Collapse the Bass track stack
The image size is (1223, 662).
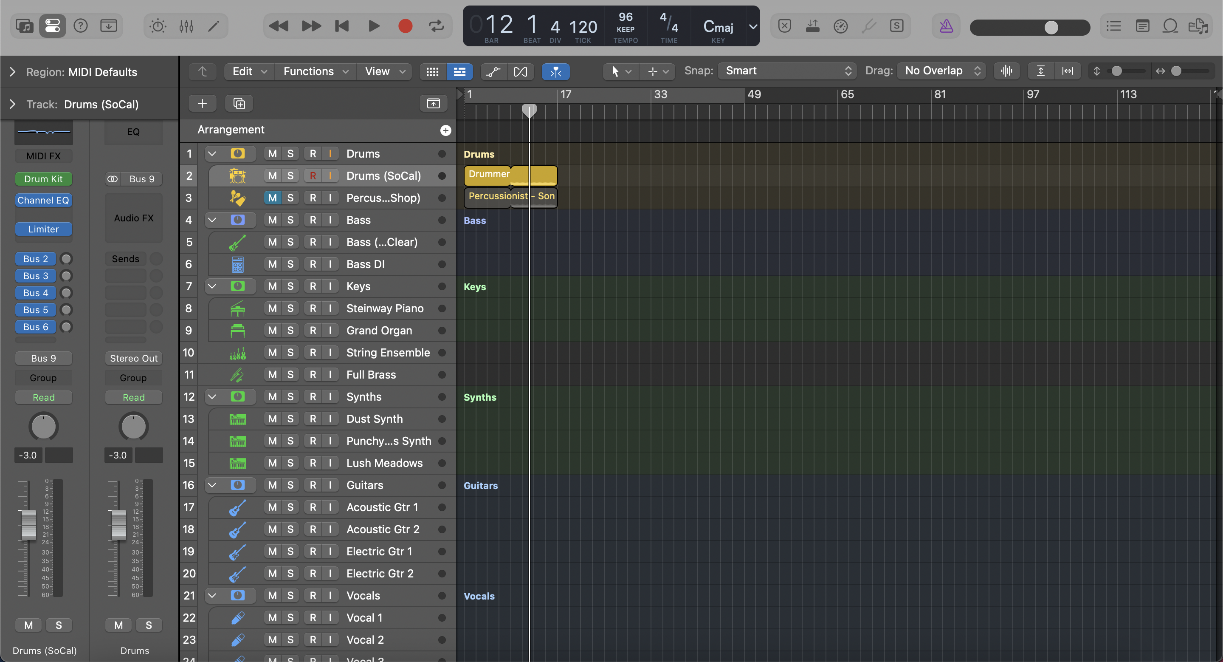point(212,220)
